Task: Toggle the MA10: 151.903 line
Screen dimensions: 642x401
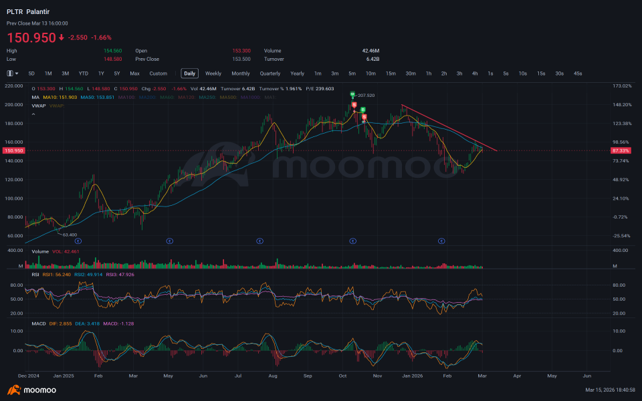Action: pos(60,98)
